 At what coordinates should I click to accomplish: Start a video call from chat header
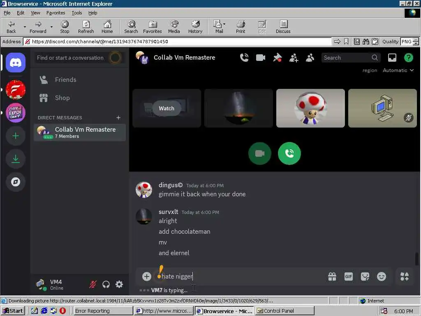tap(260, 58)
